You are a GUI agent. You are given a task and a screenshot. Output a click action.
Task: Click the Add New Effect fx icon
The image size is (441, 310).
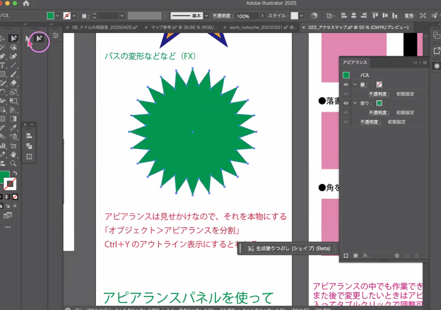point(365,256)
